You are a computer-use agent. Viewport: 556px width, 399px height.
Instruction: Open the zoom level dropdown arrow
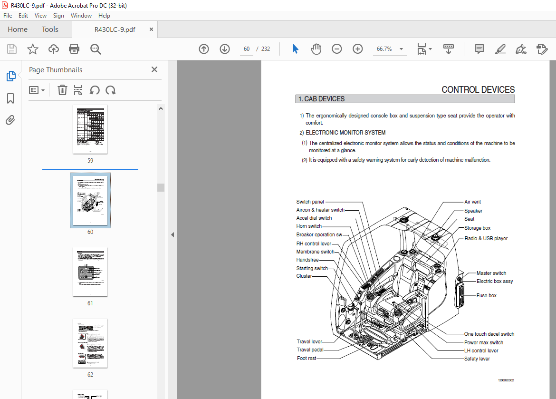[x=402, y=49]
